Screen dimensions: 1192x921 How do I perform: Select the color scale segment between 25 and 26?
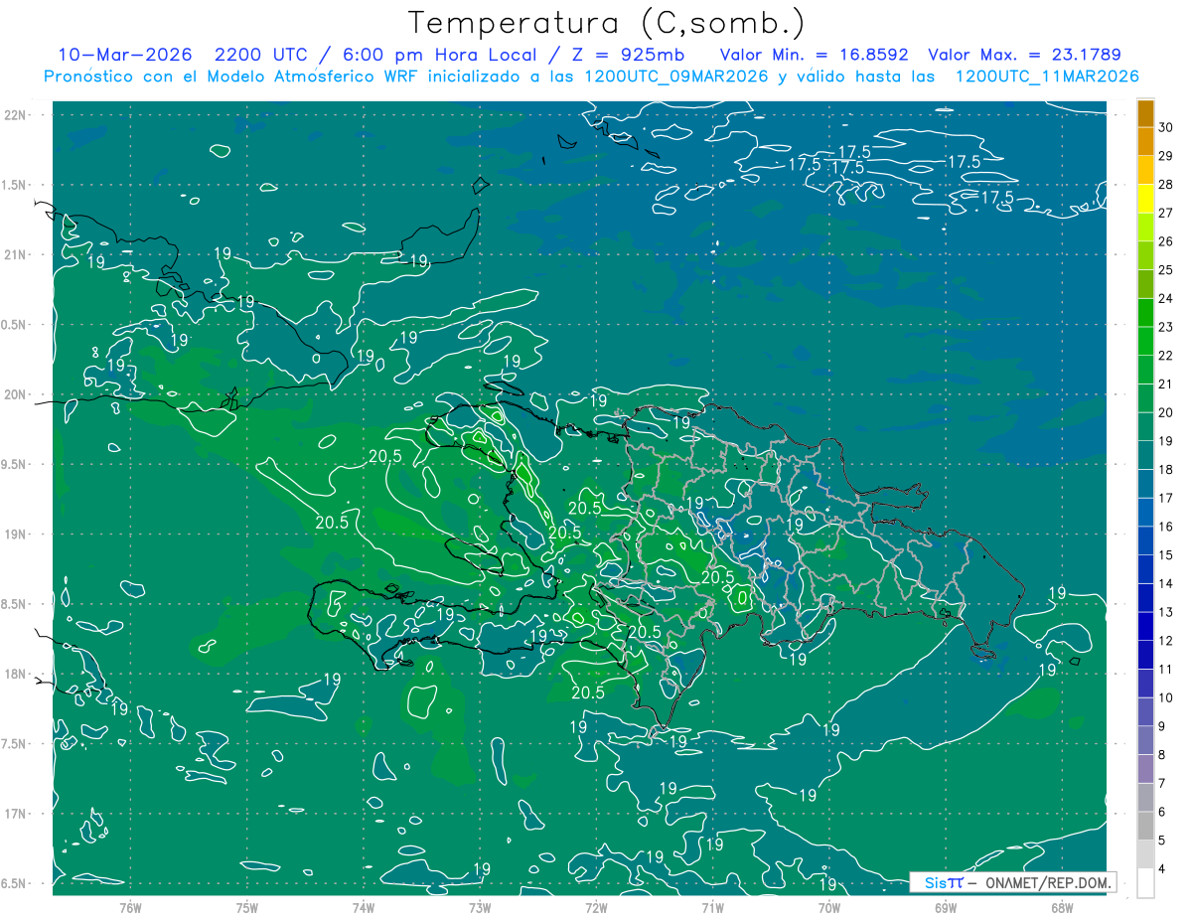1146,255
